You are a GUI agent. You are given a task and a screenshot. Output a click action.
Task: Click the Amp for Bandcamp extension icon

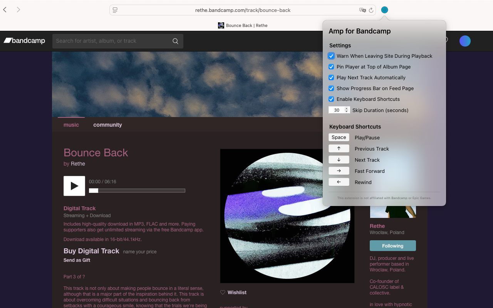(x=384, y=10)
